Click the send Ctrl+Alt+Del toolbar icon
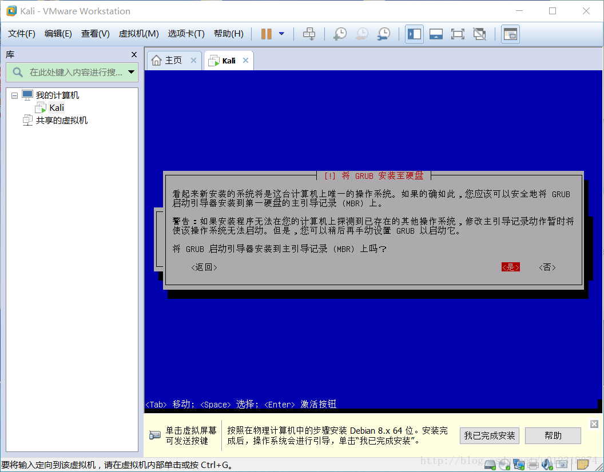The width and height of the screenshot is (604, 472). [x=309, y=34]
